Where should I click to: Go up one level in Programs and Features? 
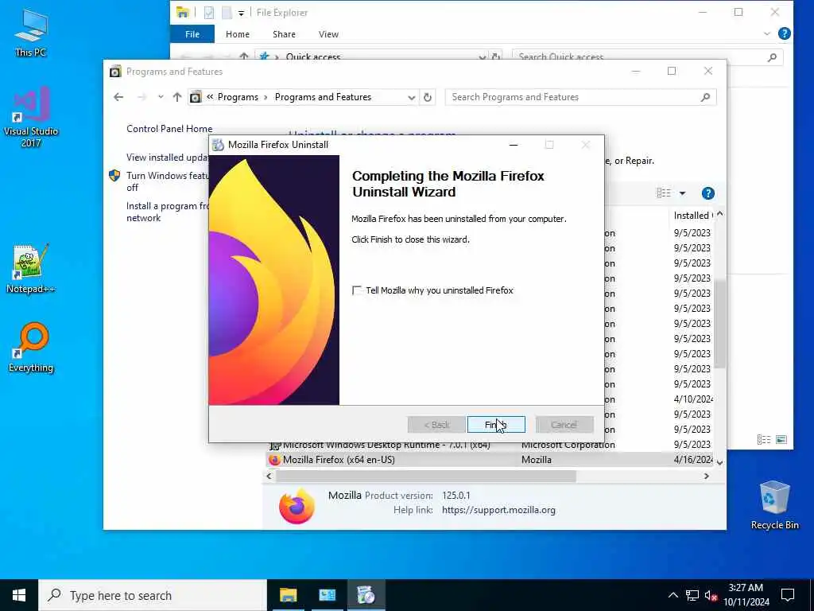(x=177, y=97)
